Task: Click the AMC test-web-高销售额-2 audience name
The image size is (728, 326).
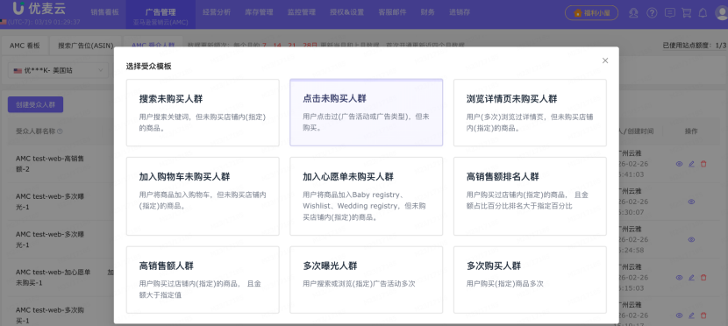Action: pyautogui.click(x=50, y=164)
